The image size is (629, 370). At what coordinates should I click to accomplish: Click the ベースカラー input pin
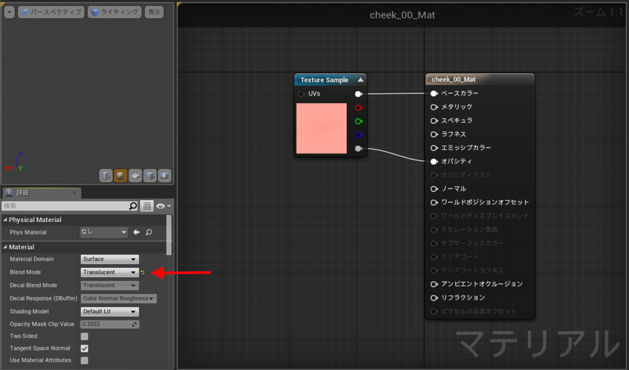coord(434,93)
